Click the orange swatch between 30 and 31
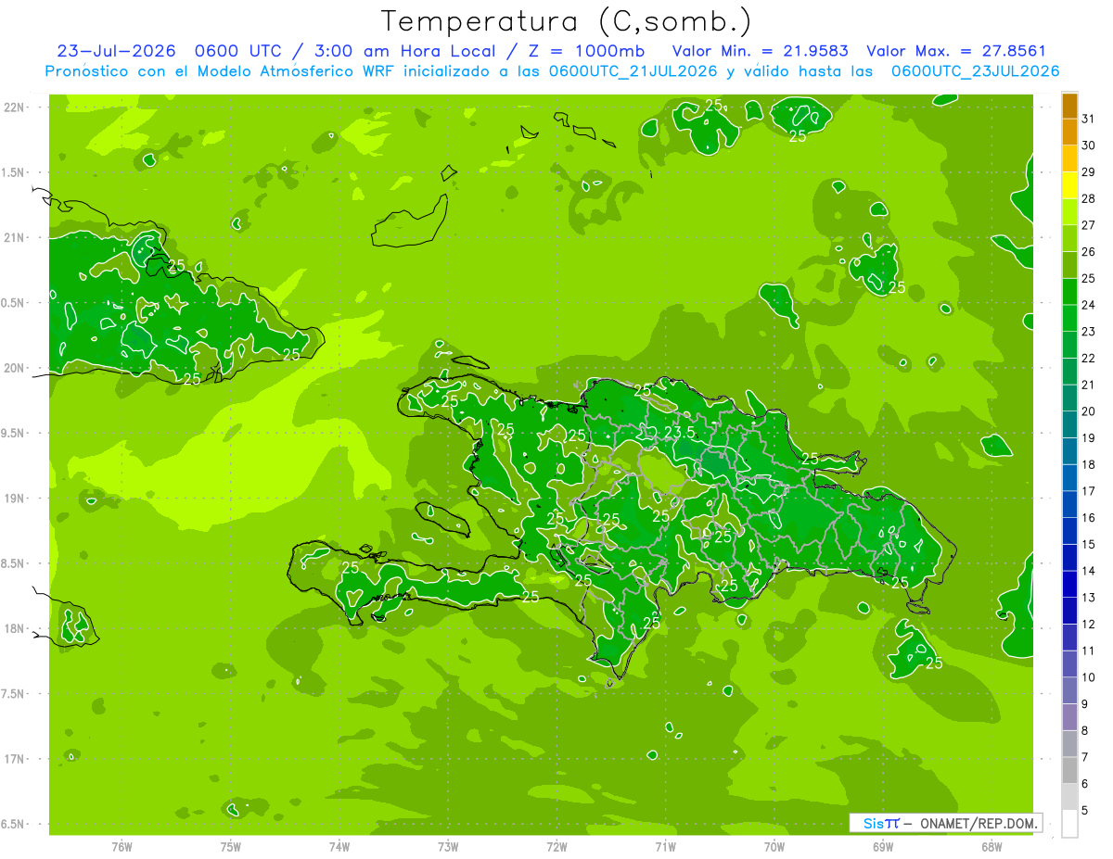 (x=1069, y=132)
